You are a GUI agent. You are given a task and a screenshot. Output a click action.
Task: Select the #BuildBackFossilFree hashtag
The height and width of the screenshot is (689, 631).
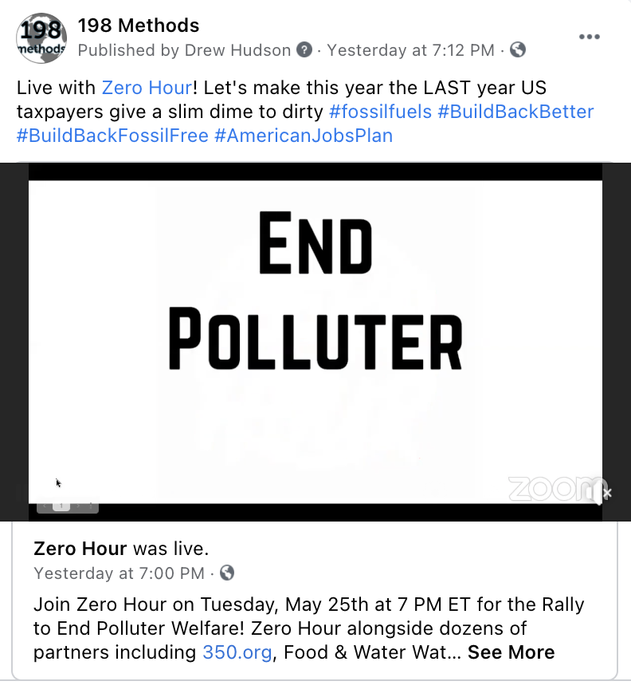(x=112, y=135)
